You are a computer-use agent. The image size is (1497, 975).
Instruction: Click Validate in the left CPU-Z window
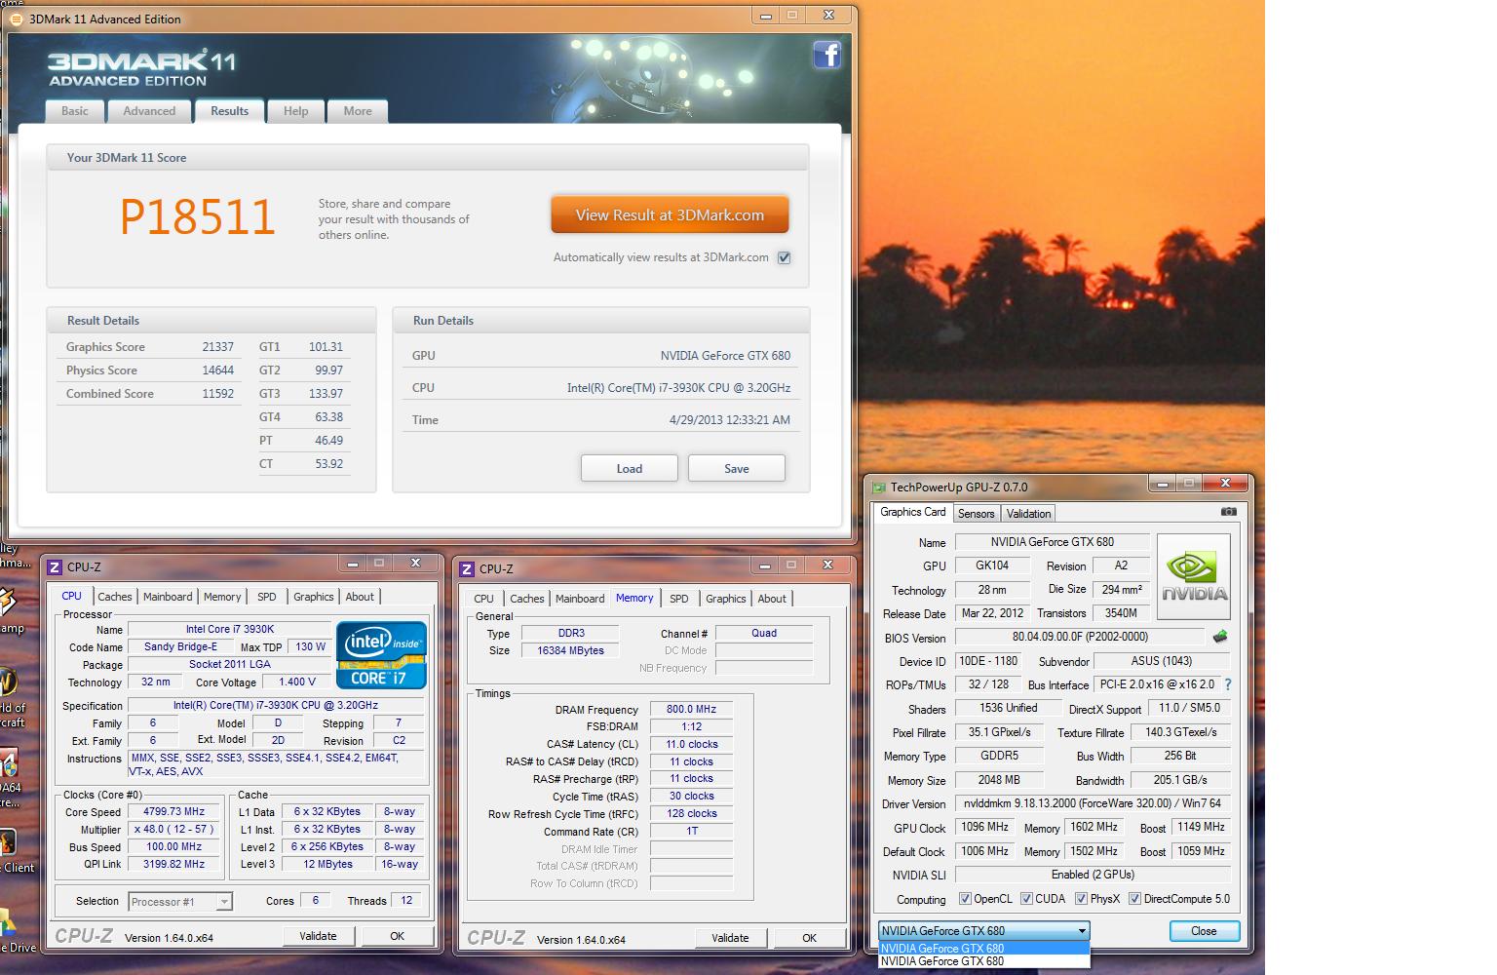[x=318, y=936]
